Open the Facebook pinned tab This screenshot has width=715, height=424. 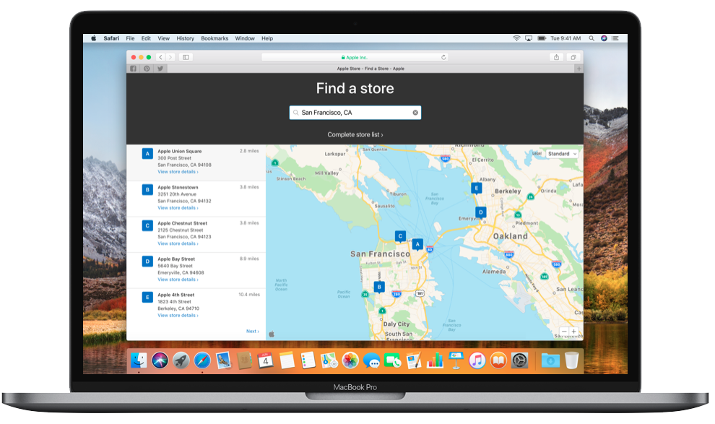point(133,69)
